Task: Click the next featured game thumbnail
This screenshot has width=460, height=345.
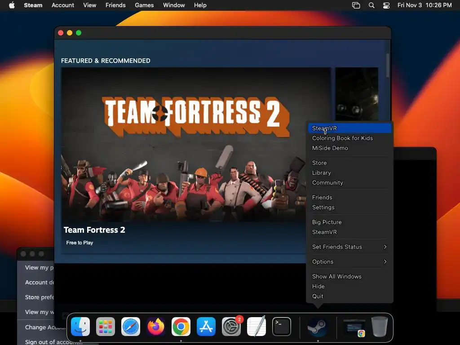Action: click(x=356, y=94)
